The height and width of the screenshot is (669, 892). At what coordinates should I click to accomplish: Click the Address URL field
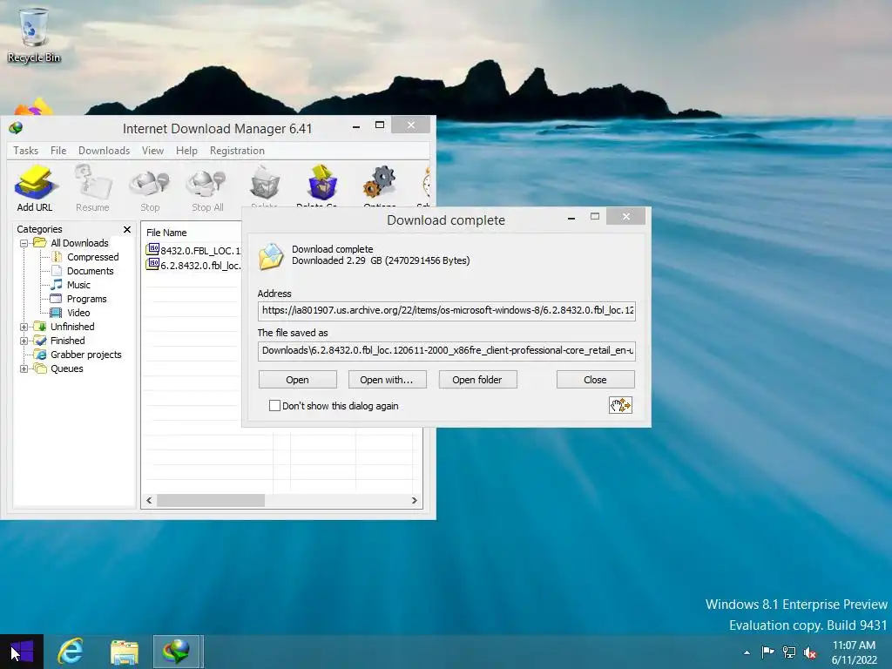447,311
